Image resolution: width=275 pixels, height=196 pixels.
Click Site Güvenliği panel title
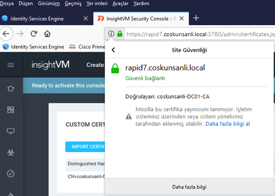pyautogui.click(x=189, y=50)
